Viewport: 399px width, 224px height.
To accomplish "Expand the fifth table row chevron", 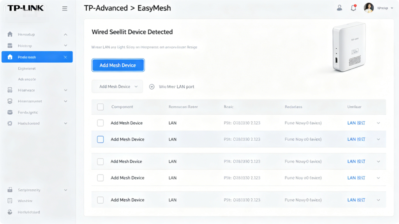I will point(378,200).
